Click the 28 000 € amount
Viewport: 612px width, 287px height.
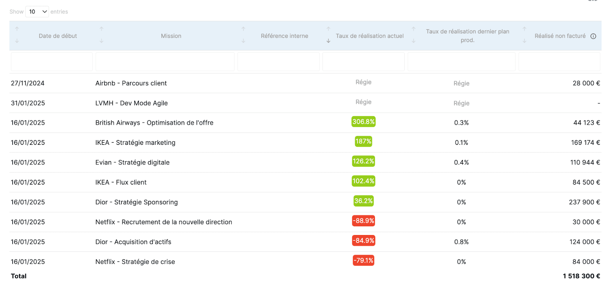[586, 83]
